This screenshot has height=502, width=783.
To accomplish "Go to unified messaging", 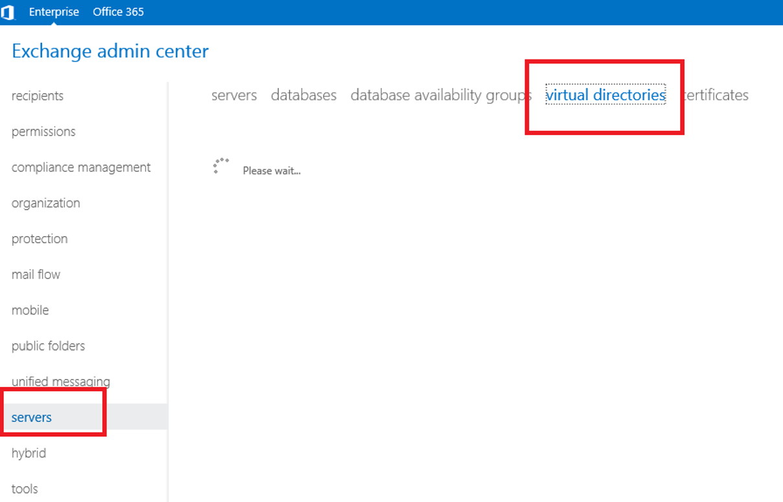I will point(61,381).
